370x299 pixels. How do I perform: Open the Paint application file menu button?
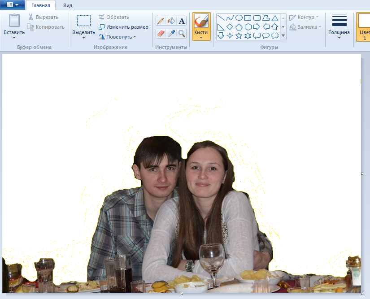pyautogui.click(x=13, y=5)
